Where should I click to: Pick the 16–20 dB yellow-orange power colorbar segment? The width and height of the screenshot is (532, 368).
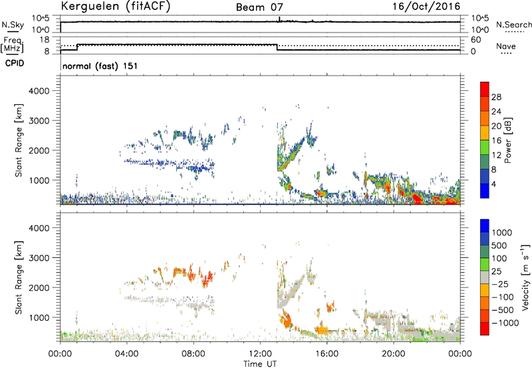click(485, 133)
